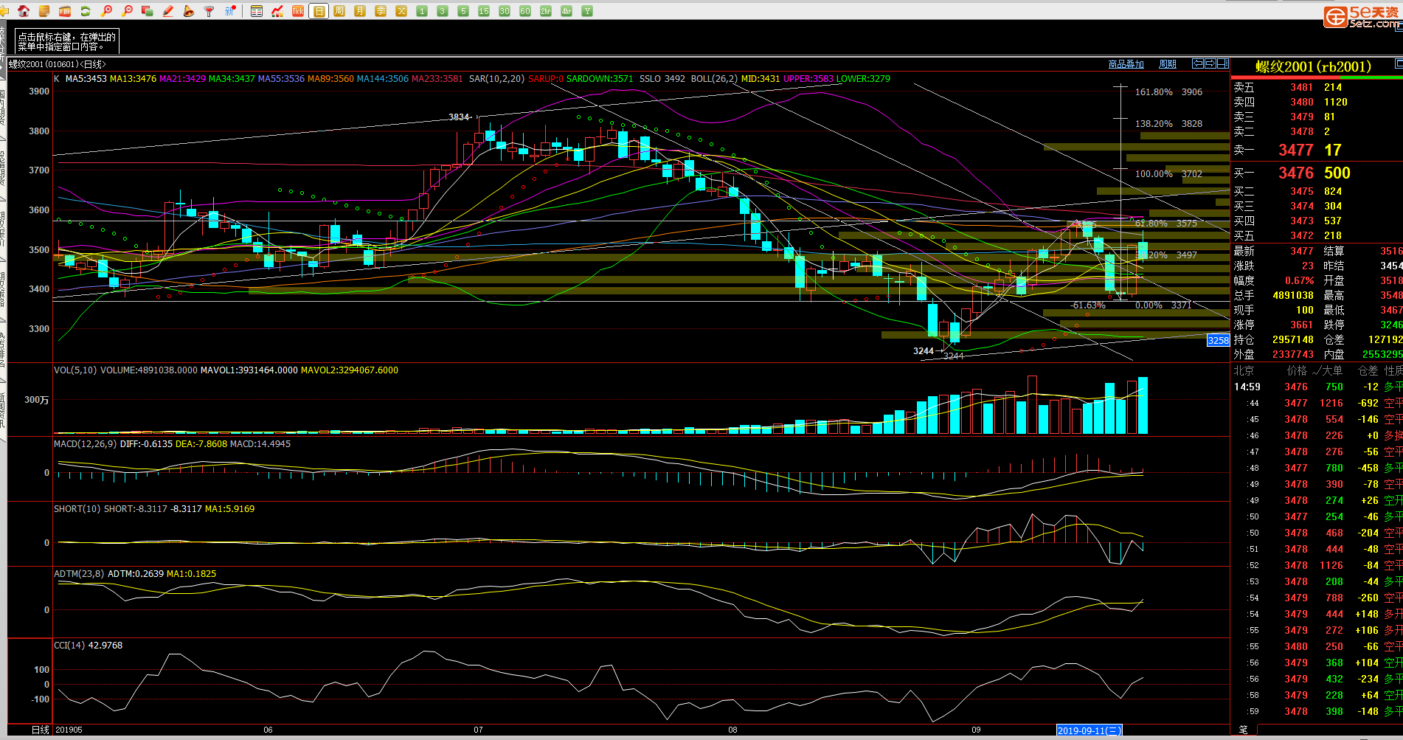Open the bell alert icon
The height and width of the screenshot is (740, 1403).
pyautogui.click(x=189, y=11)
